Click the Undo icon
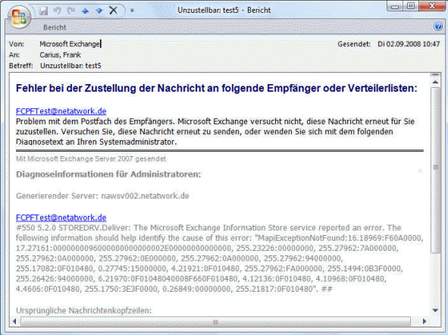 [57, 11]
